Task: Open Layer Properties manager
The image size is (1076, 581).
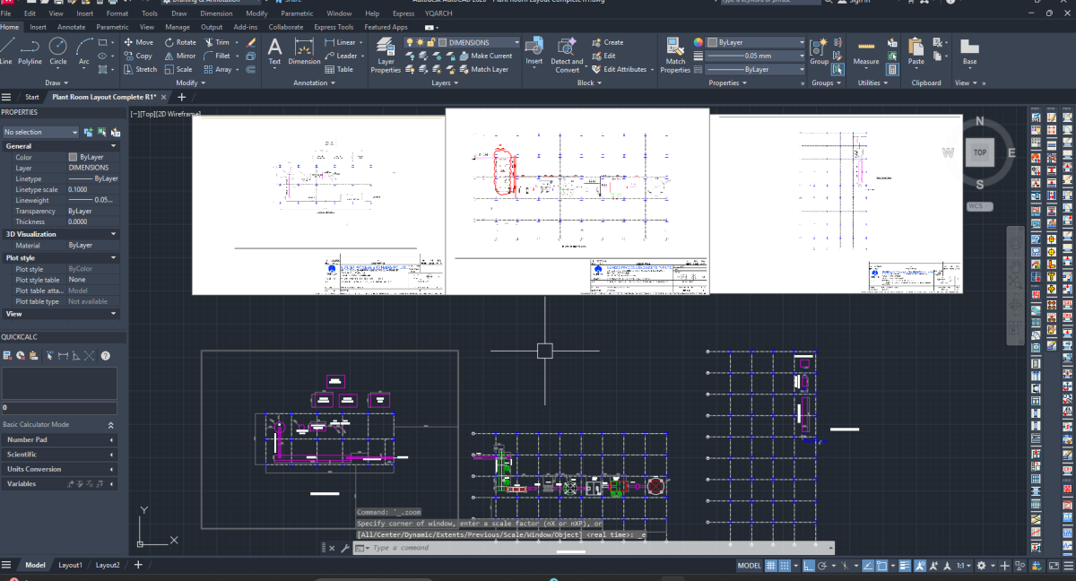Action: 386,56
